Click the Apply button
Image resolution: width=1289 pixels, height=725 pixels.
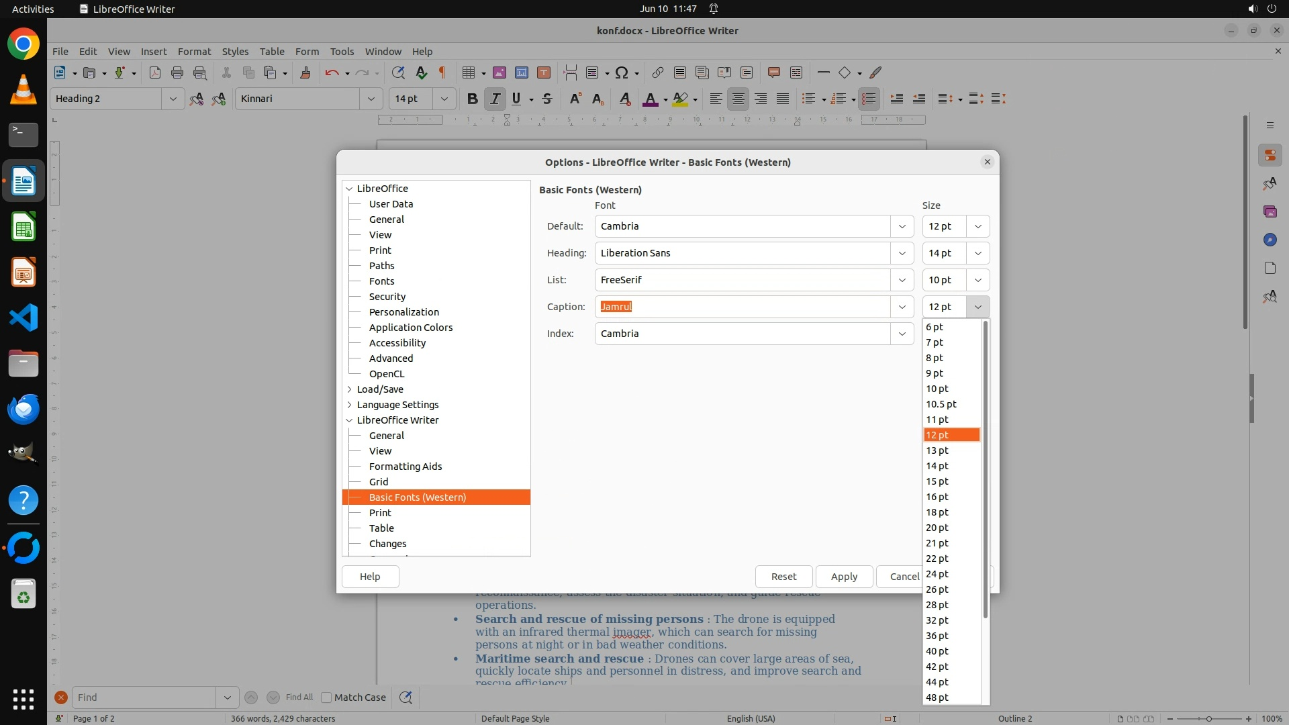point(844,577)
